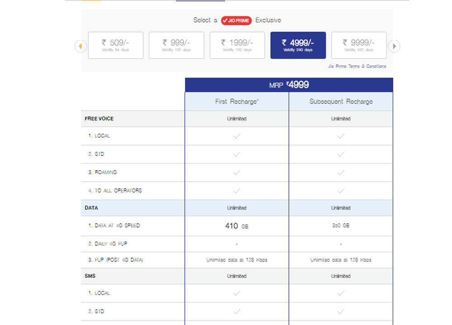The width and height of the screenshot is (452, 325).
Task: Click First Recharge Unlimited in DATA row
Action: [237, 208]
